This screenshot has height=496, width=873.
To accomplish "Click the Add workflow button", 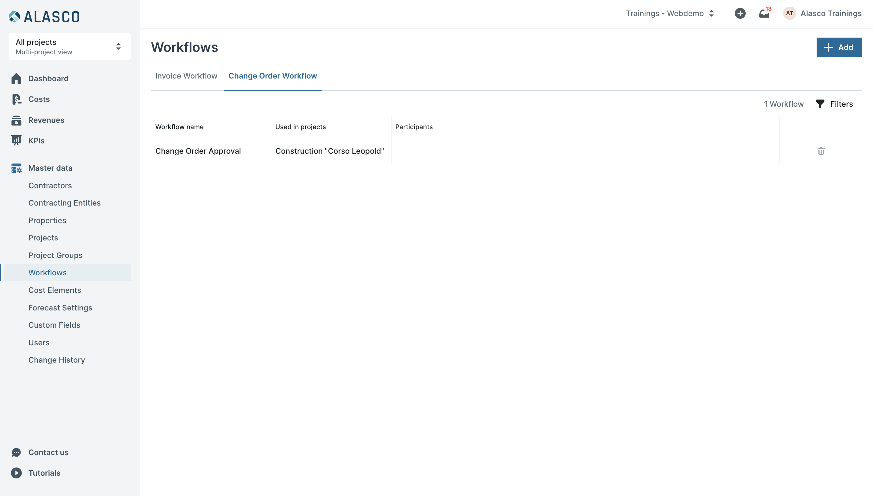I will [x=839, y=47].
